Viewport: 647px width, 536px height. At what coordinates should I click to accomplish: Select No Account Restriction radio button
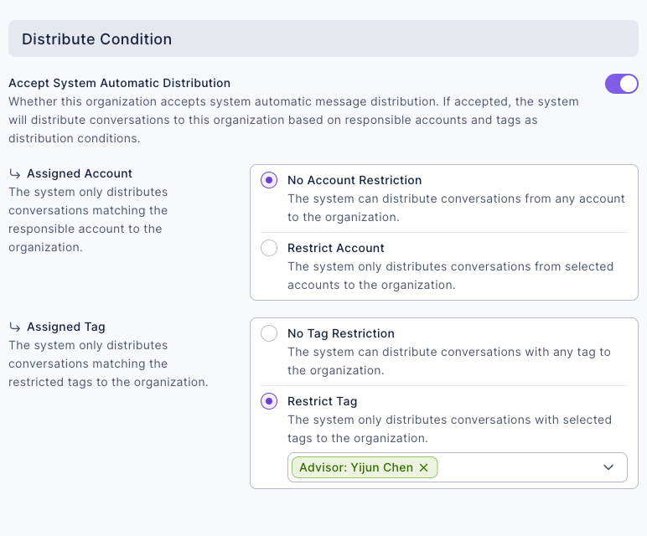(x=269, y=180)
